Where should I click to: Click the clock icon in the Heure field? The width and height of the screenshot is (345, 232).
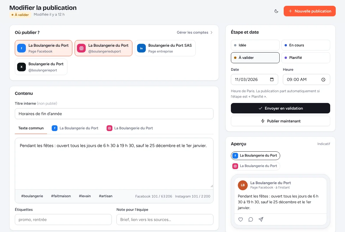pyautogui.click(x=323, y=79)
